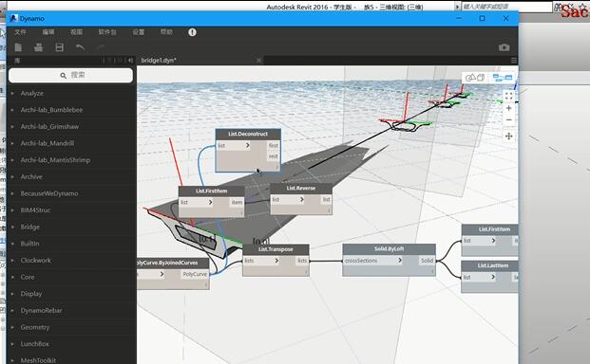Image resolution: width=590 pixels, height=364 pixels.
Task: Click the camera export image icon
Action: click(504, 47)
